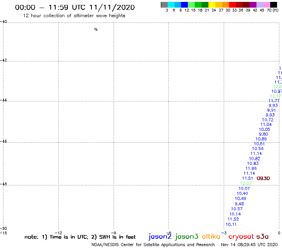Click the jason3 satellite label

tap(187, 237)
